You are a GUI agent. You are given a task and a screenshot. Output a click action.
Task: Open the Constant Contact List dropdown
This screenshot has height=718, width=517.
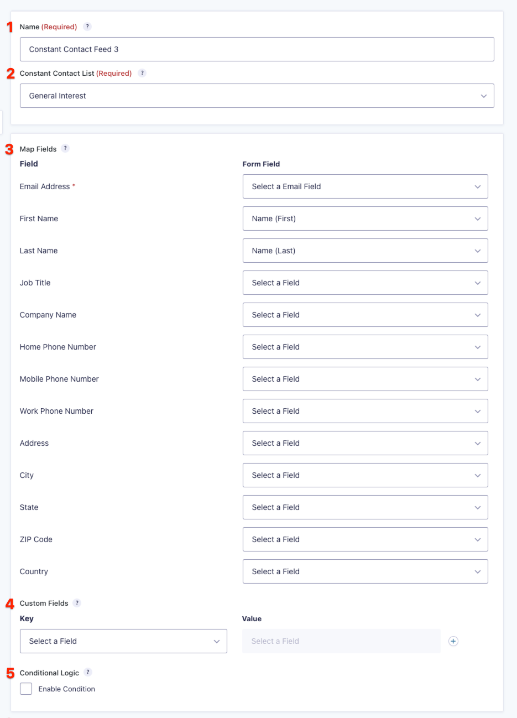coord(257,96)
